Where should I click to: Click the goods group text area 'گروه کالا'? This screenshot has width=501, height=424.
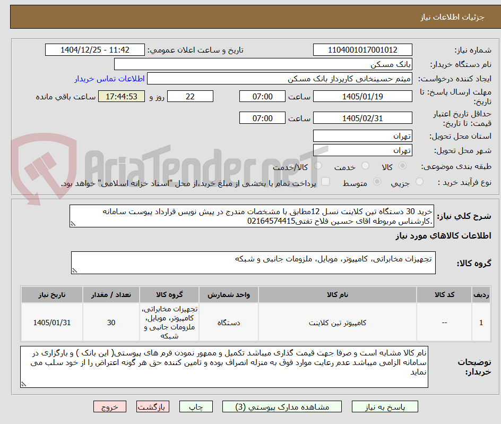(253, 262)
